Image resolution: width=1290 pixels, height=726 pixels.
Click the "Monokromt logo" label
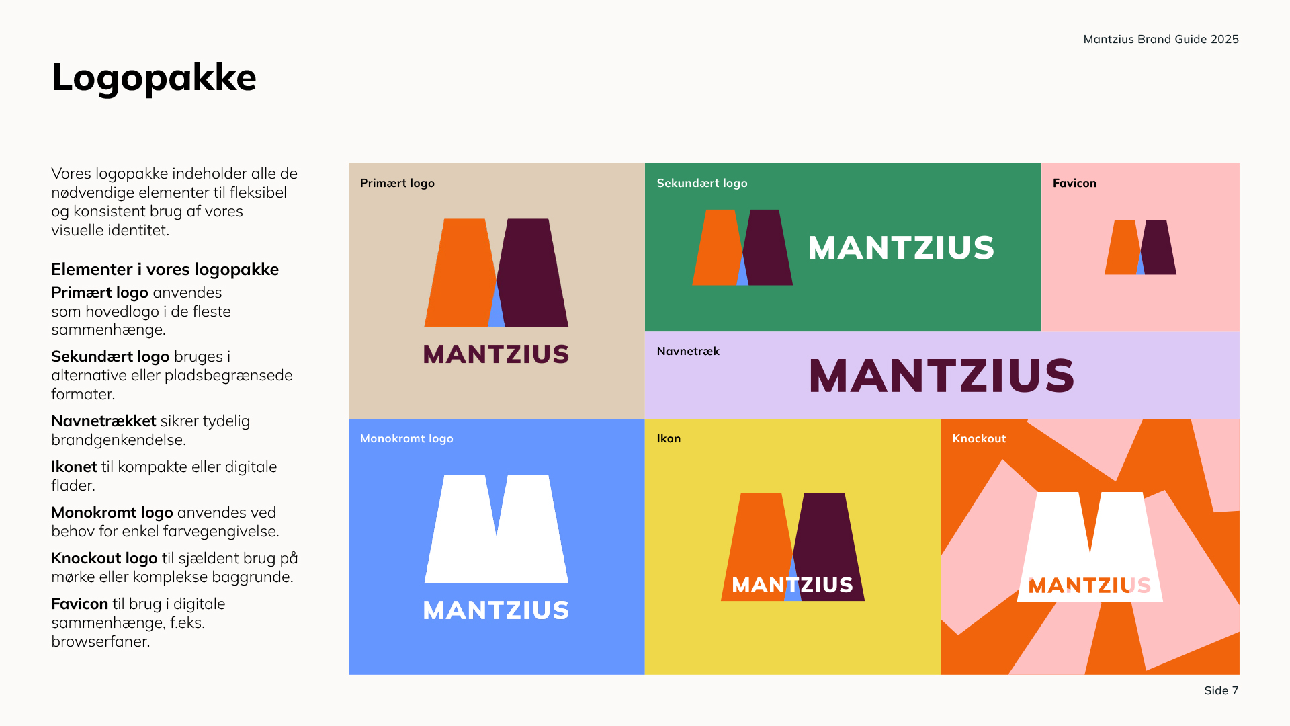[406, 438]
